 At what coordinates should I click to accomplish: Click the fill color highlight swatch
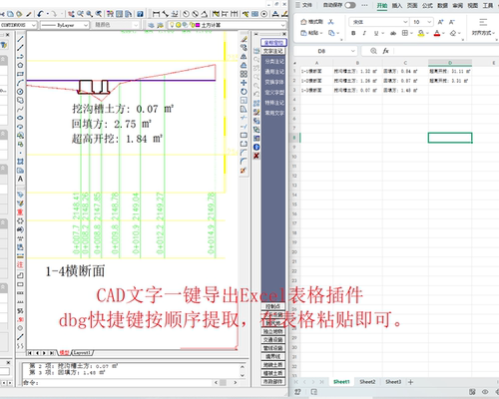421,33
